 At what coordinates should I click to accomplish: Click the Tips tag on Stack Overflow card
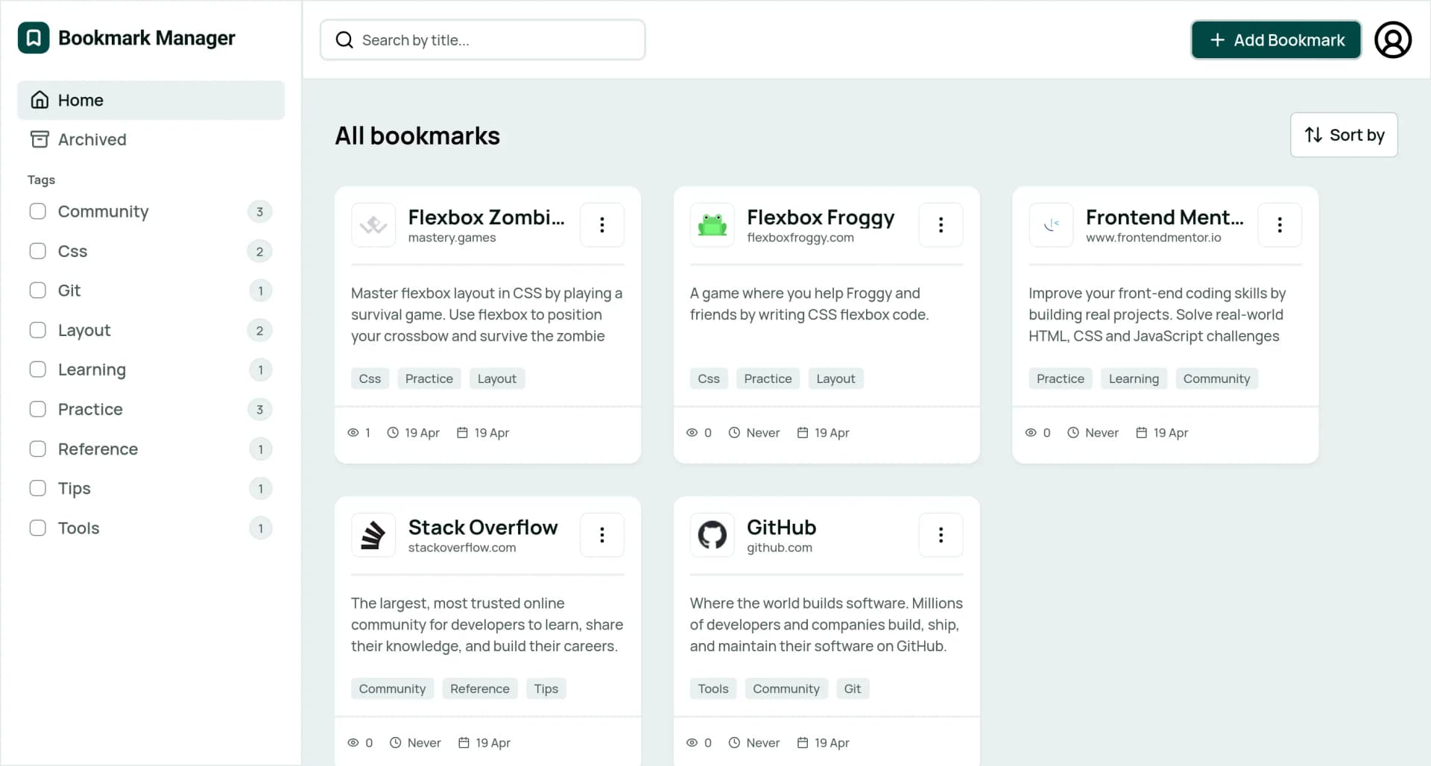coord(546,689)
